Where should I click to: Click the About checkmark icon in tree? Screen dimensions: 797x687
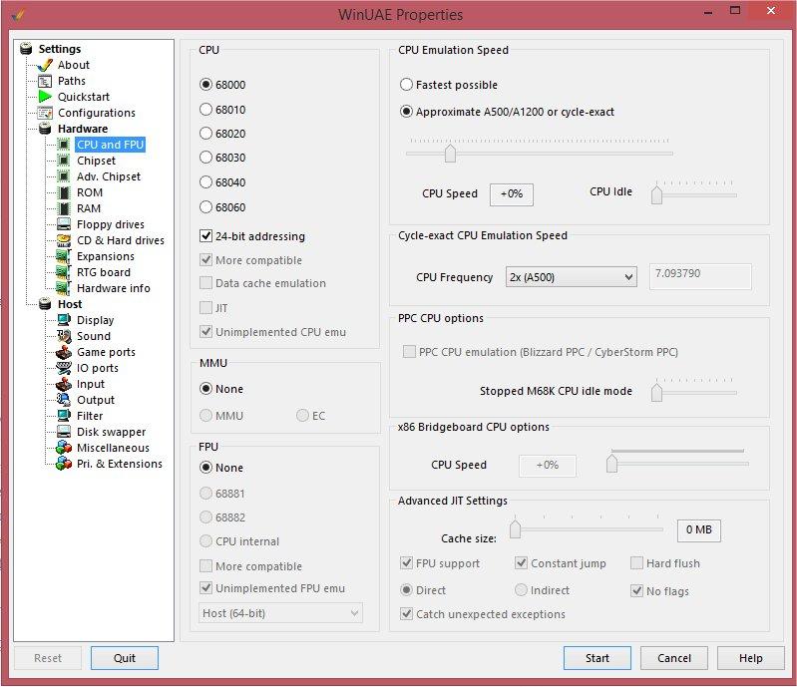(45, 65)
